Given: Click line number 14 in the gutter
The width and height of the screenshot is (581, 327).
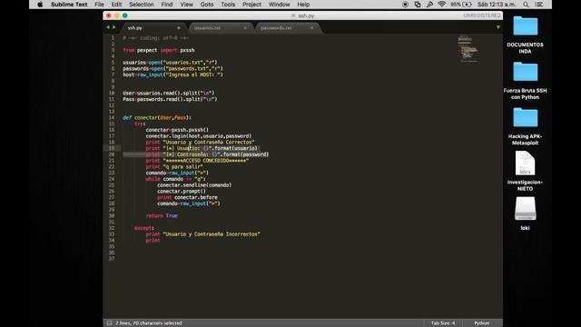Looking at the screenshot, I should point(112,117).
